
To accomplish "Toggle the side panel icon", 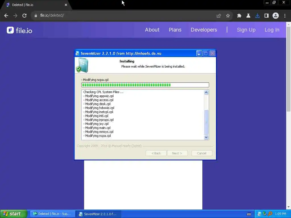I will [x=267, y=16].
